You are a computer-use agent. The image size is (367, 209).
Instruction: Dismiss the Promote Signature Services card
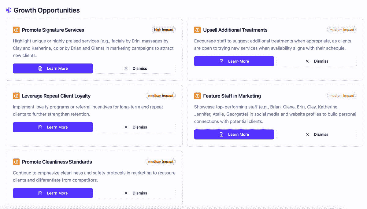click(x=135, y=68)
